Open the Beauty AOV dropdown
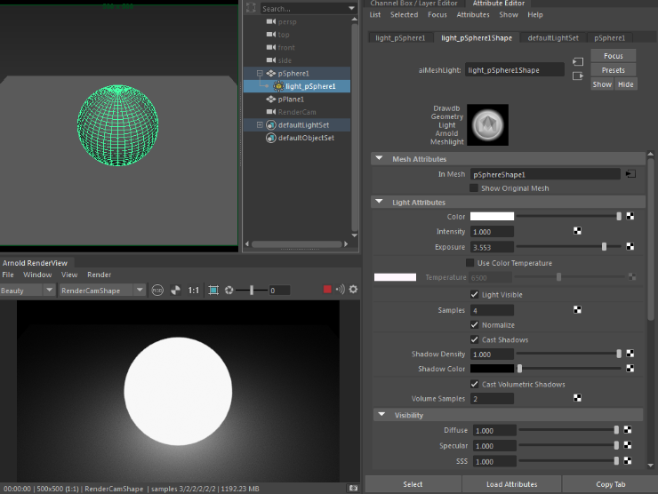 (28, 291)
